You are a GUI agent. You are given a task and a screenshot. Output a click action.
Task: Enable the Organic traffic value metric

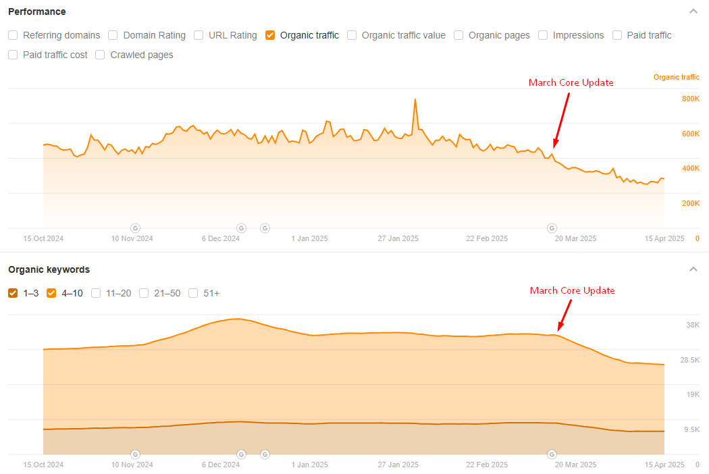(x=352, y=35)
